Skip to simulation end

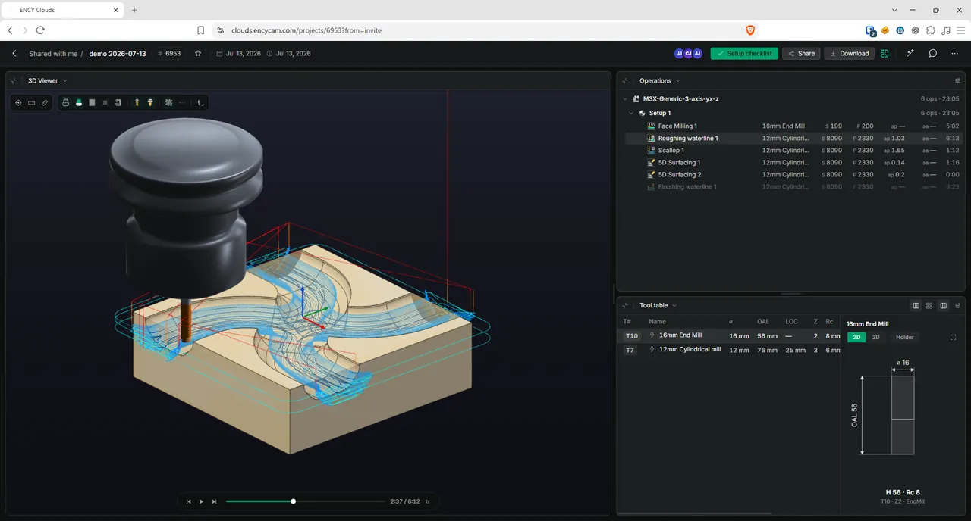214,501
